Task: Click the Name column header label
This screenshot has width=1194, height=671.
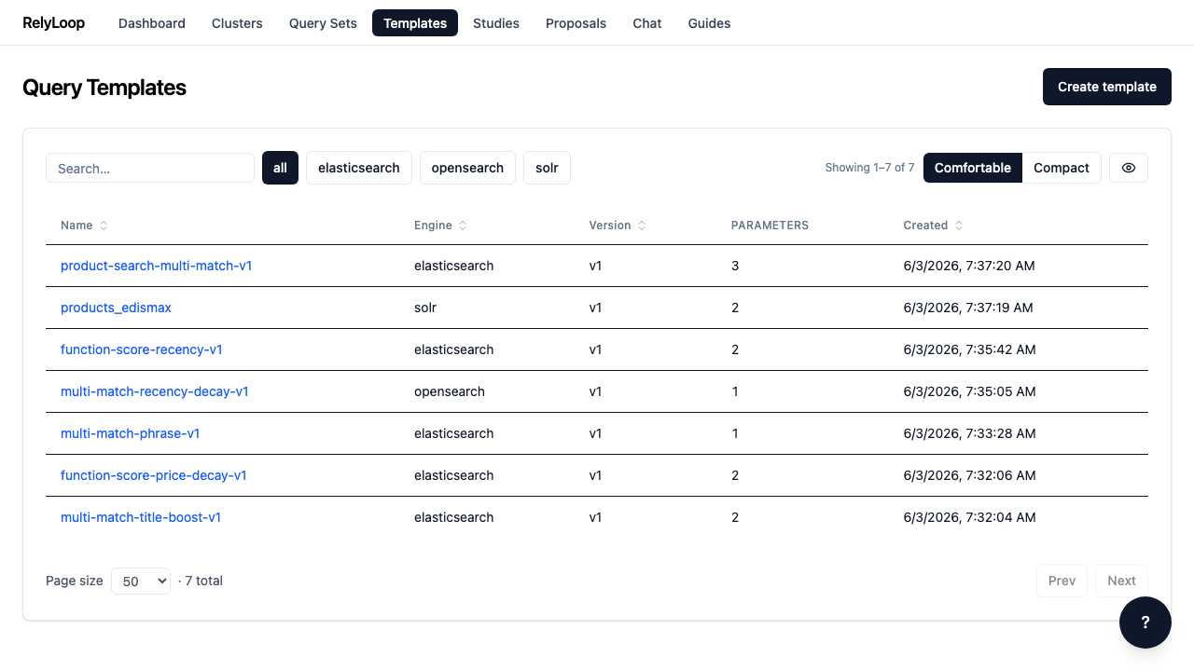Action: tap(76, 226)
